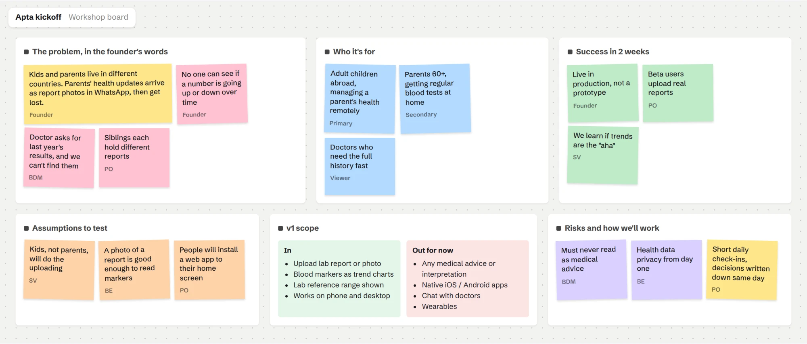Viewport: 807px width, 344px height.
Task: Select the pink "Siblings each hold different reports" note
Action: click(x=134, y=157)
